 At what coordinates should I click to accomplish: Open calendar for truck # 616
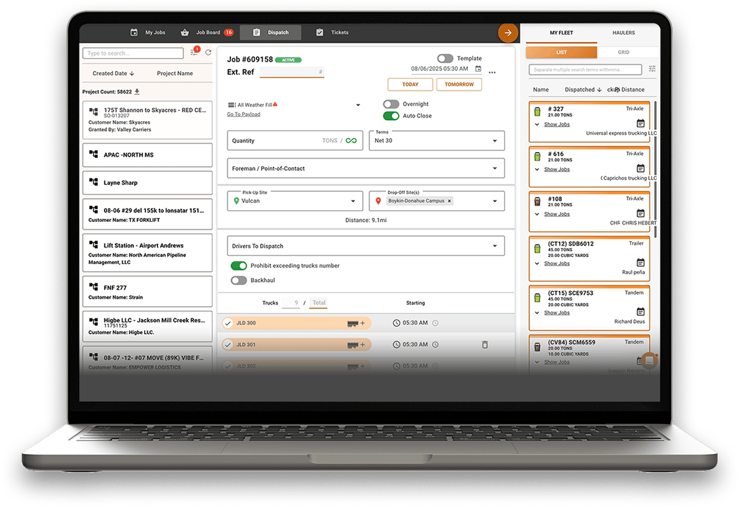[640, 169]
